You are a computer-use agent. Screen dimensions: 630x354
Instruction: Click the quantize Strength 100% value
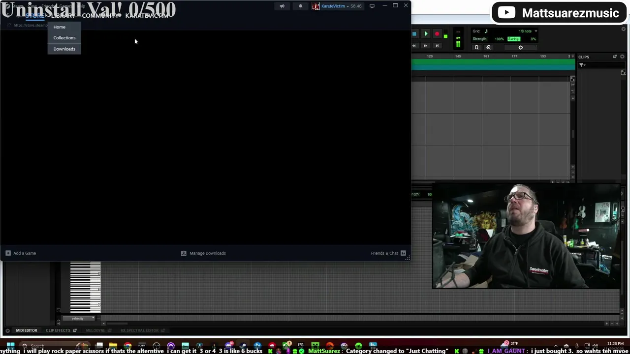point(499,39)
